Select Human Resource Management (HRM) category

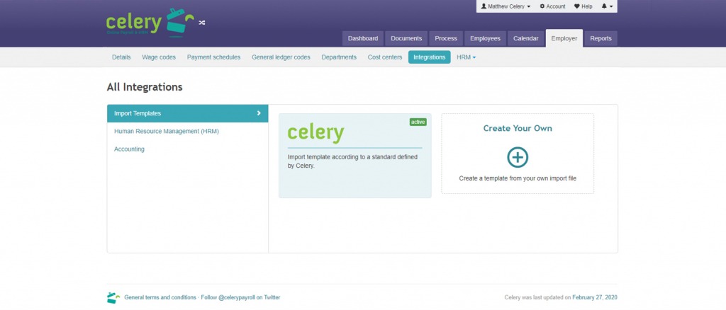[x=166, y=131]
